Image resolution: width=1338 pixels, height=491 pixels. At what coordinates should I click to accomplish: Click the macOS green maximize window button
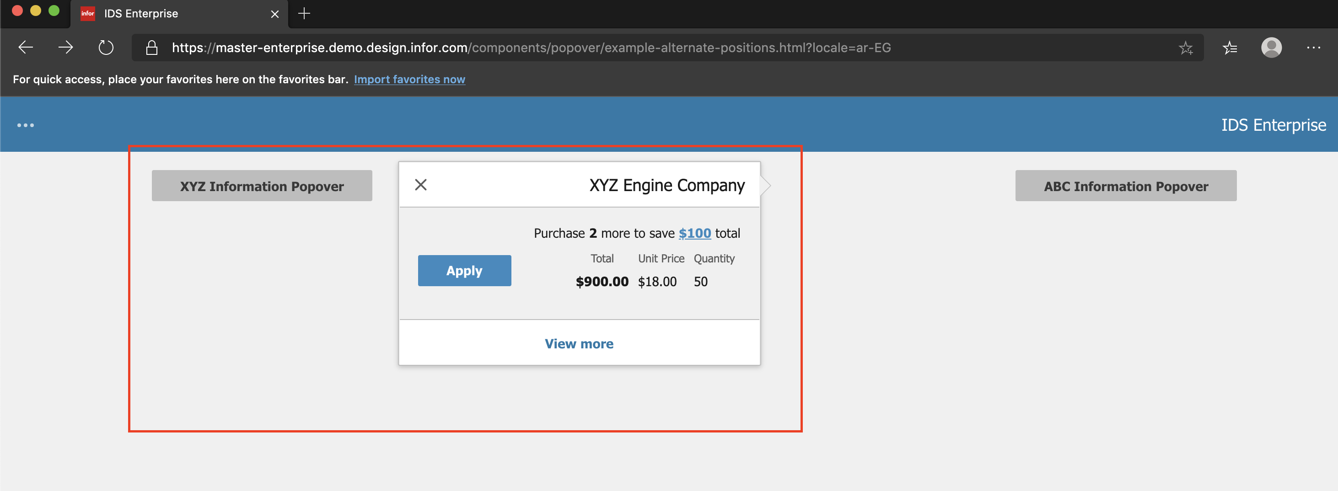pyautogui.click(x=54, y=11)
